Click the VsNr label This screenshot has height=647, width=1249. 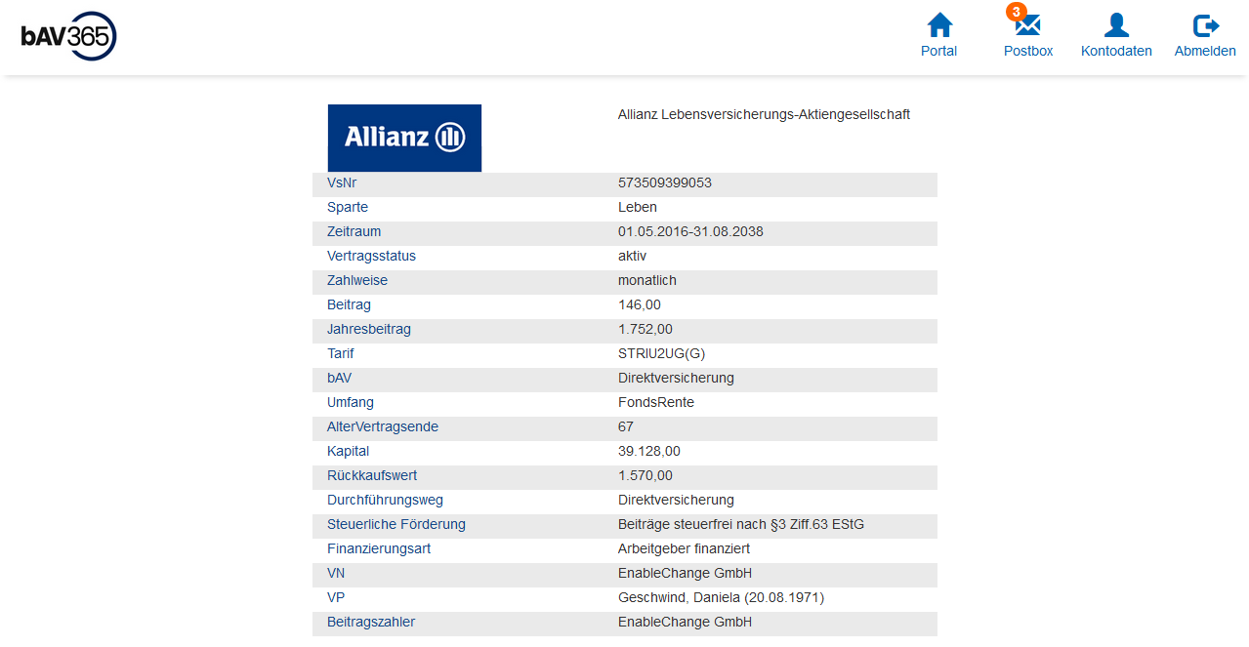(343, 183)
